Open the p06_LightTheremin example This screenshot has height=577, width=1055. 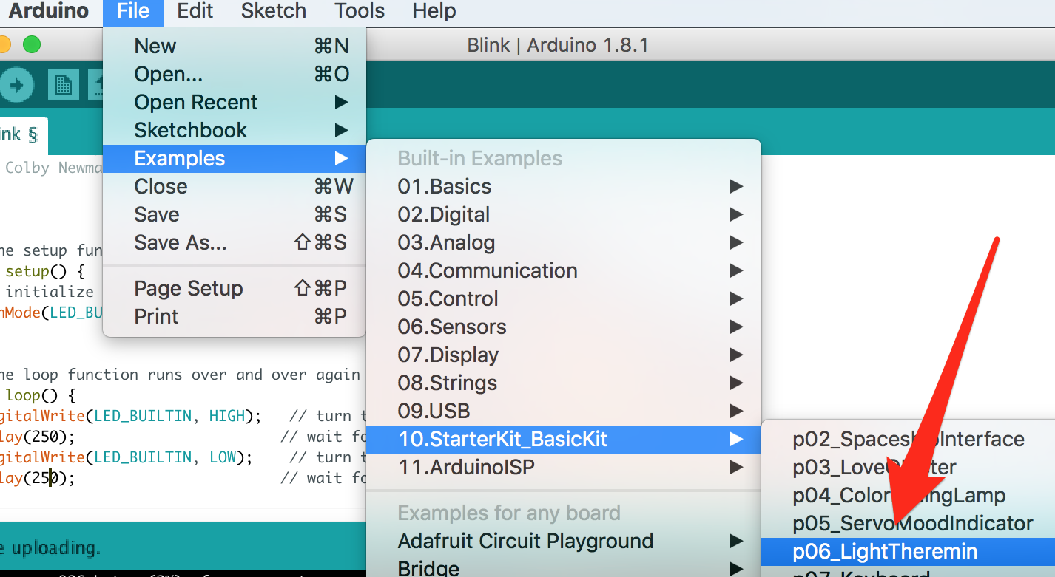909,551
